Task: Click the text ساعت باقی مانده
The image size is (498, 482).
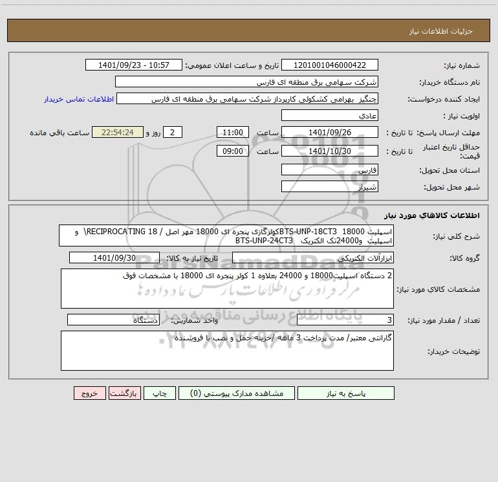Action: click(x=60, y=133)
